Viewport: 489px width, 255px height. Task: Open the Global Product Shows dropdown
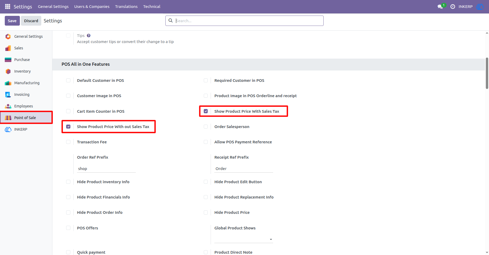point(243,239)
